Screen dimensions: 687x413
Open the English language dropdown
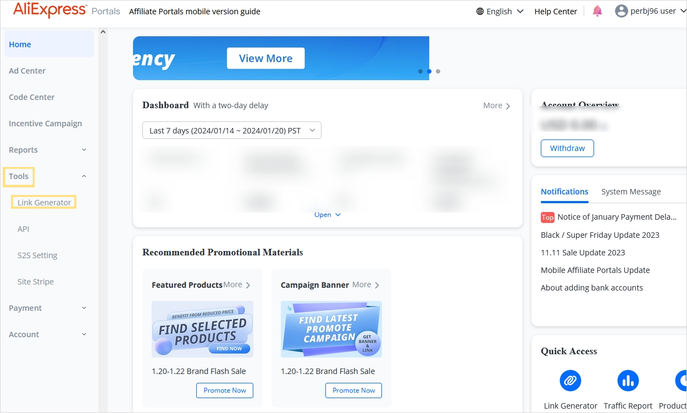click(x=500, y=12)
